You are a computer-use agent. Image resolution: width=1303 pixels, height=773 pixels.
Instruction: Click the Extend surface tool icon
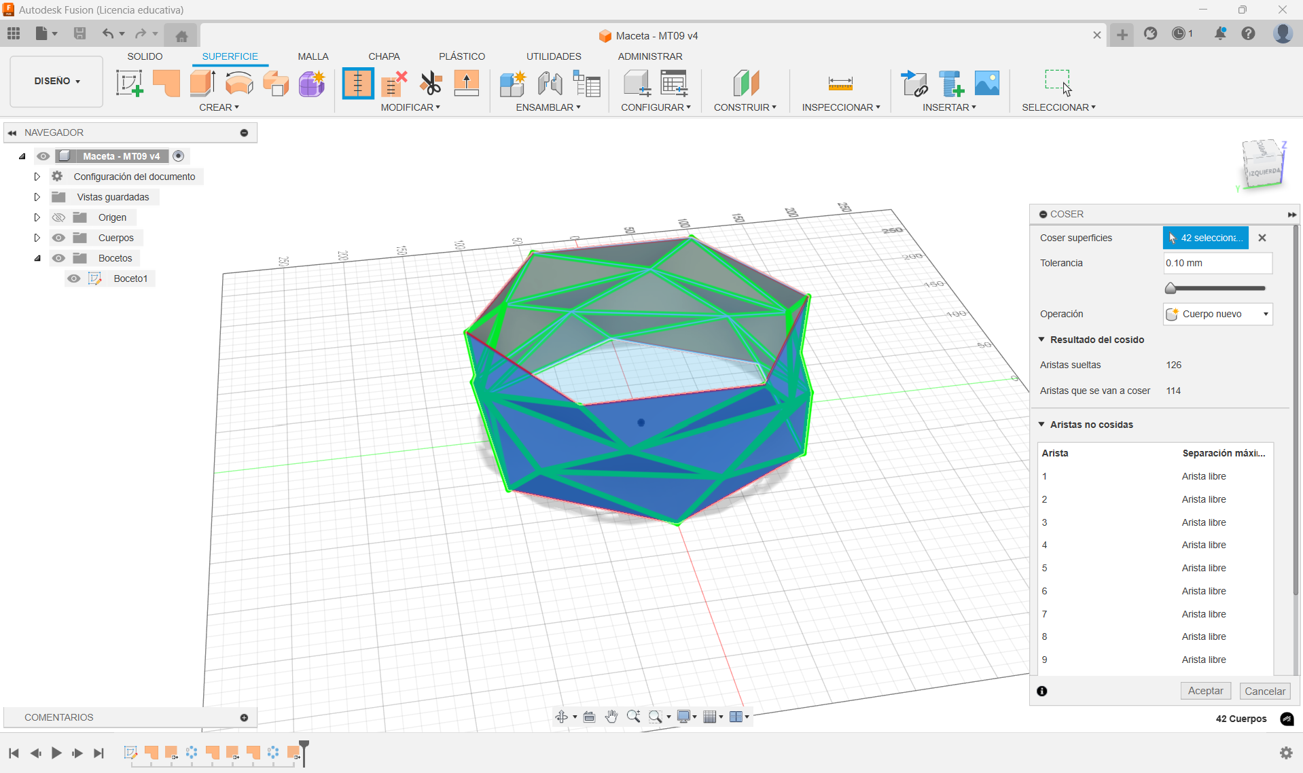[x=467, y=84]
